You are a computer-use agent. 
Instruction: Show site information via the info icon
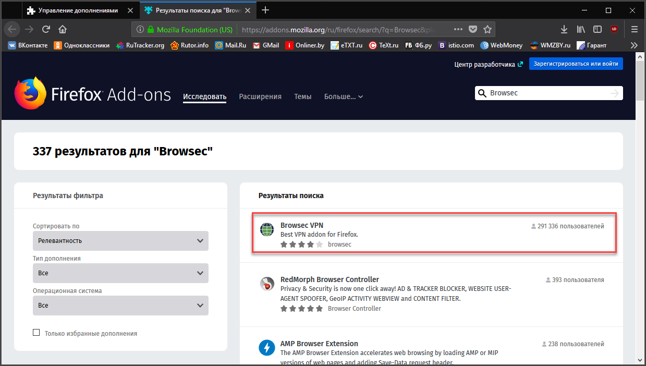click(x=140, y=30)
